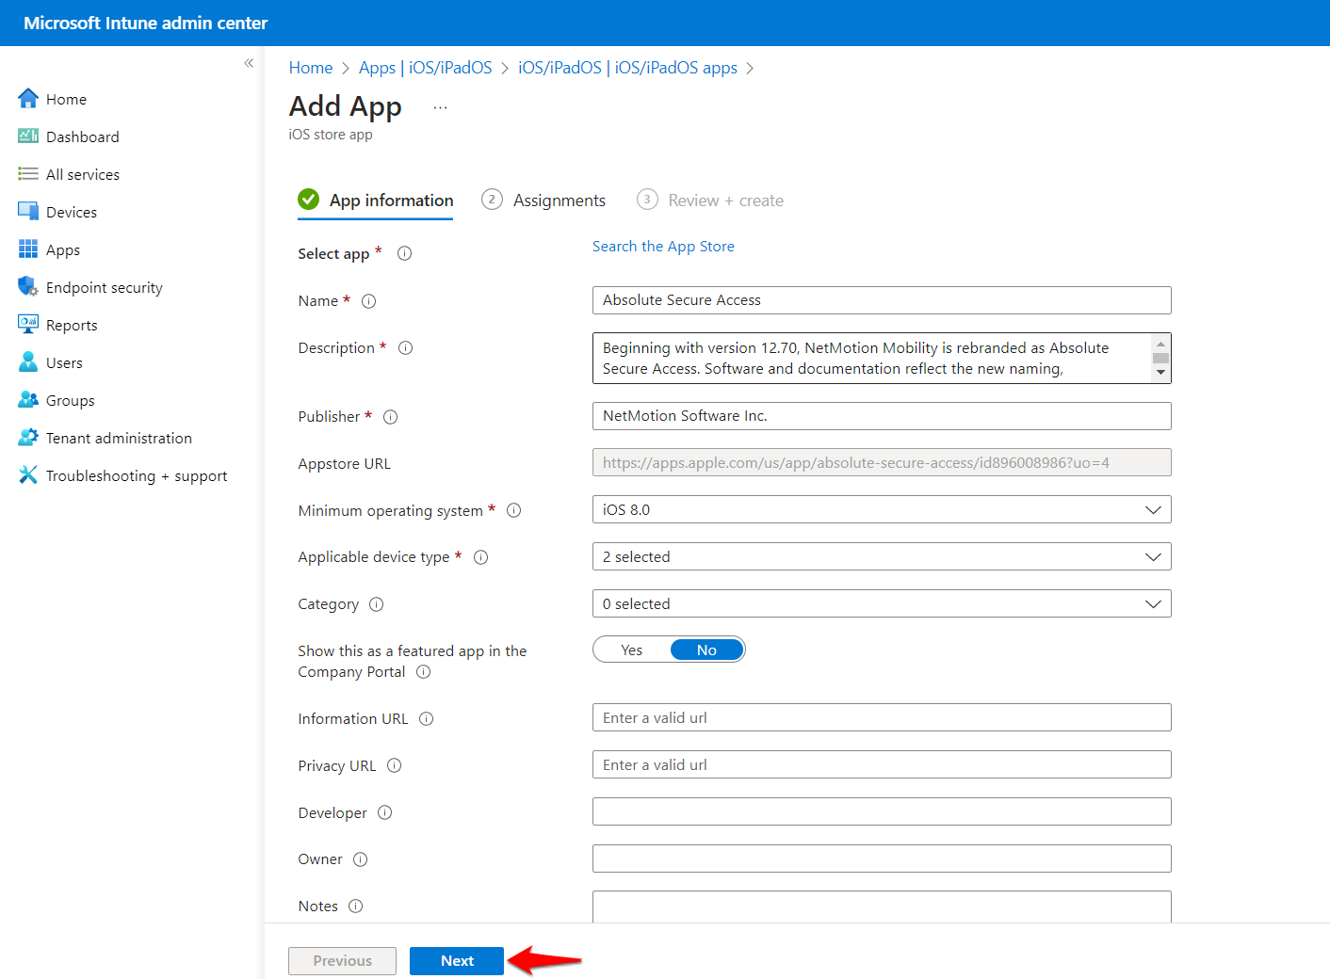The height and width of the screenshot is (979, 1330).
Task: Collapse the sidebar with double-chevron icon
Action: click(x=249, y=63)
